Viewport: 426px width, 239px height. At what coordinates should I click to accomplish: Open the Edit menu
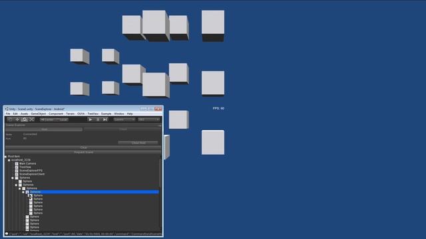[15, 114]
